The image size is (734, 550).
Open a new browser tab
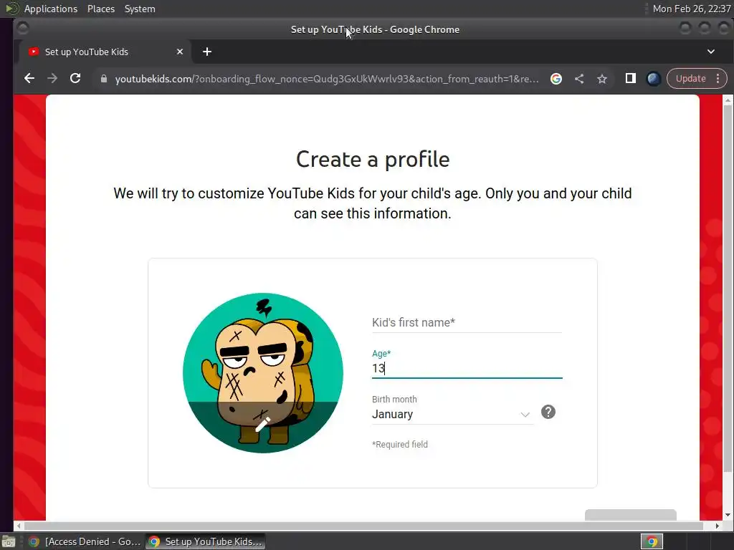[x=207, y=52]
